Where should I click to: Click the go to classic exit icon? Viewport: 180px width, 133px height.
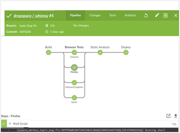click(165, 15)
